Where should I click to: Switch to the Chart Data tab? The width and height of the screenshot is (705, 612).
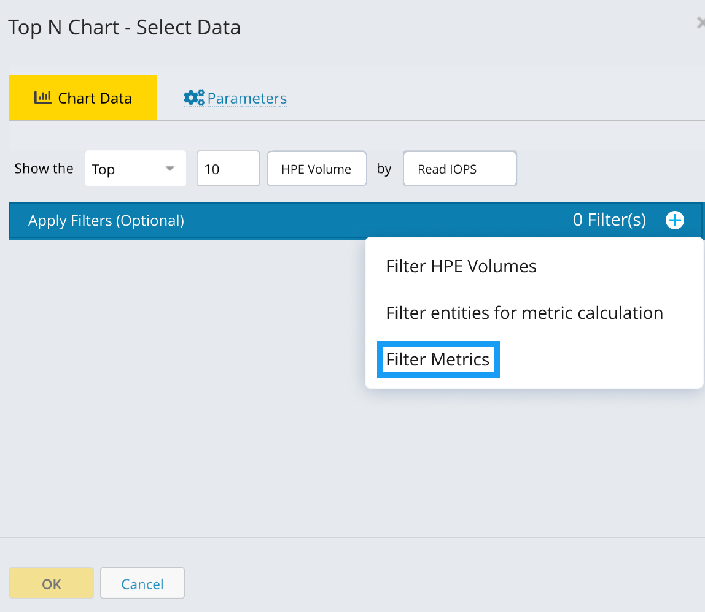(83, 98)
